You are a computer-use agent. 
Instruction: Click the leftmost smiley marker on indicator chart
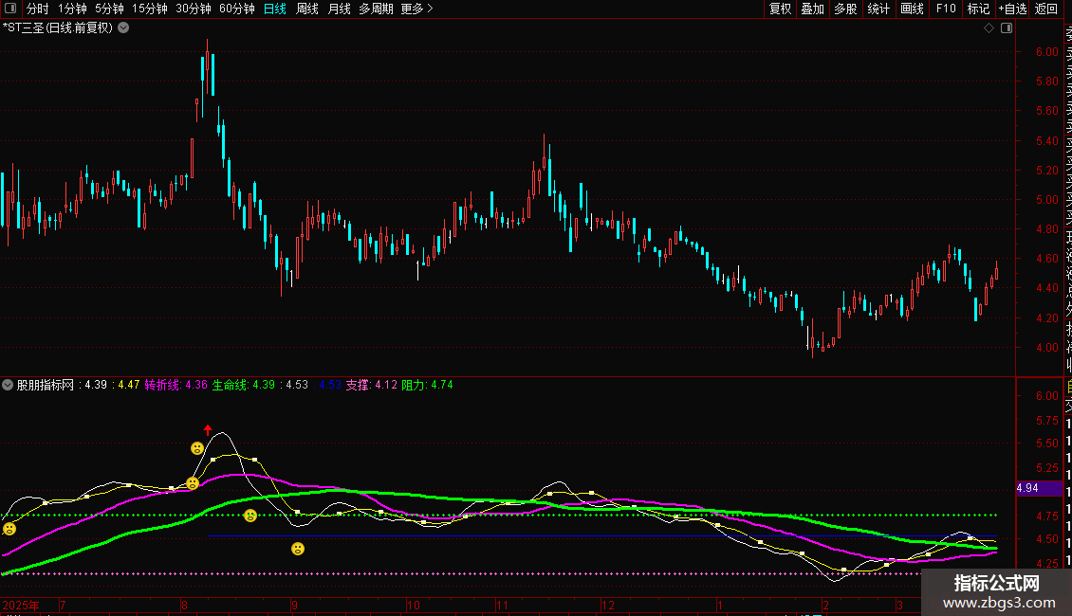(9, 529)
